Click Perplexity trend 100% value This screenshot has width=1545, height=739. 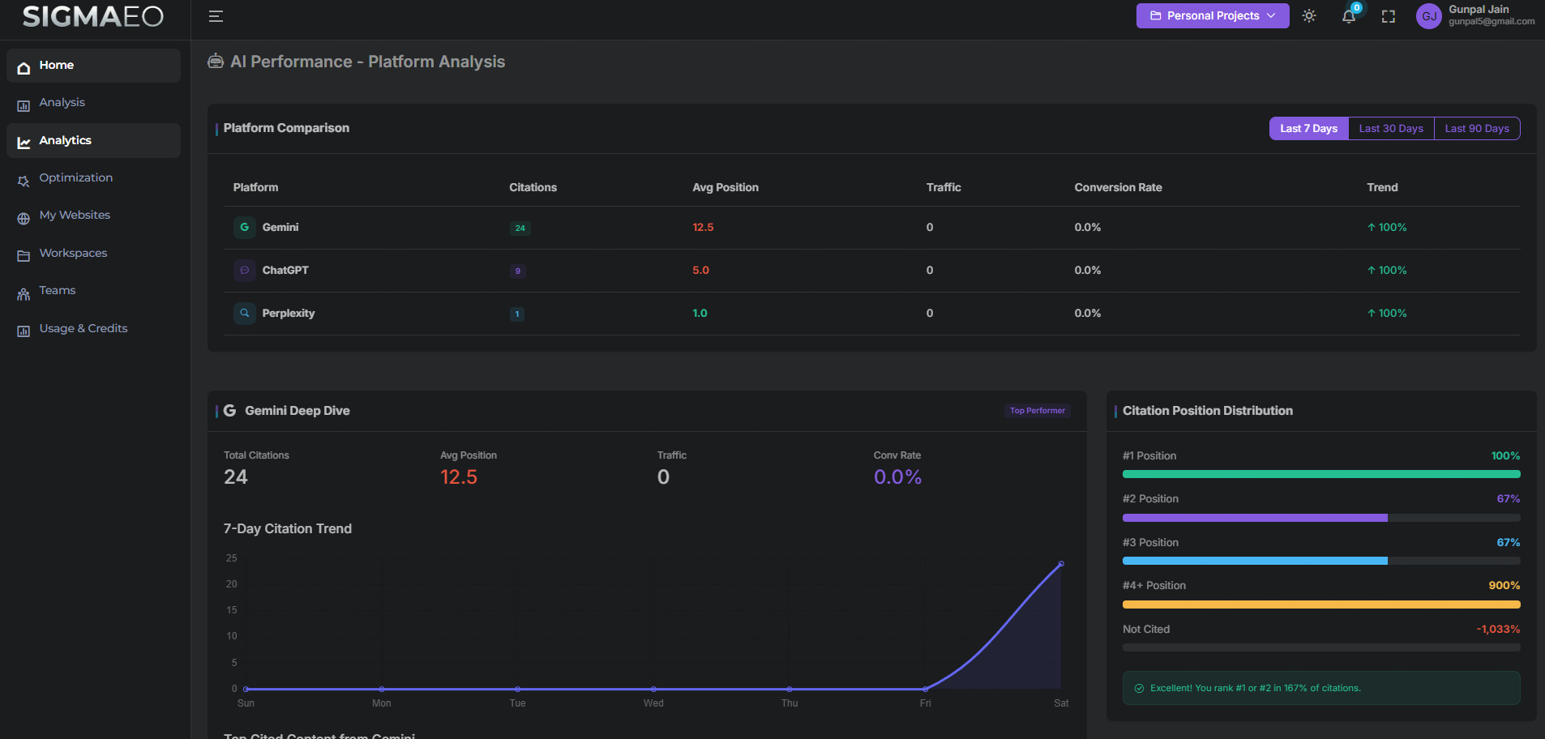click(x=1387, y=314)
